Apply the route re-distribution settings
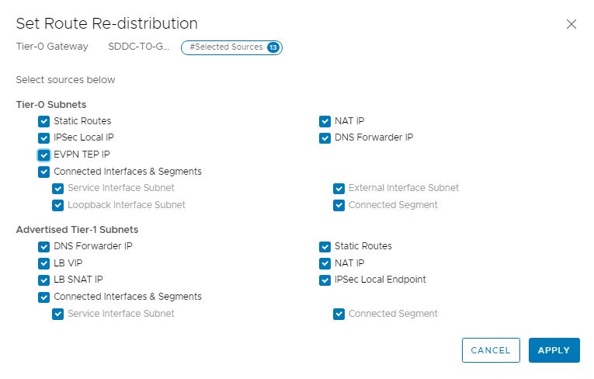The width and height of the screenshot is (594, 379). tap(554, 350)
